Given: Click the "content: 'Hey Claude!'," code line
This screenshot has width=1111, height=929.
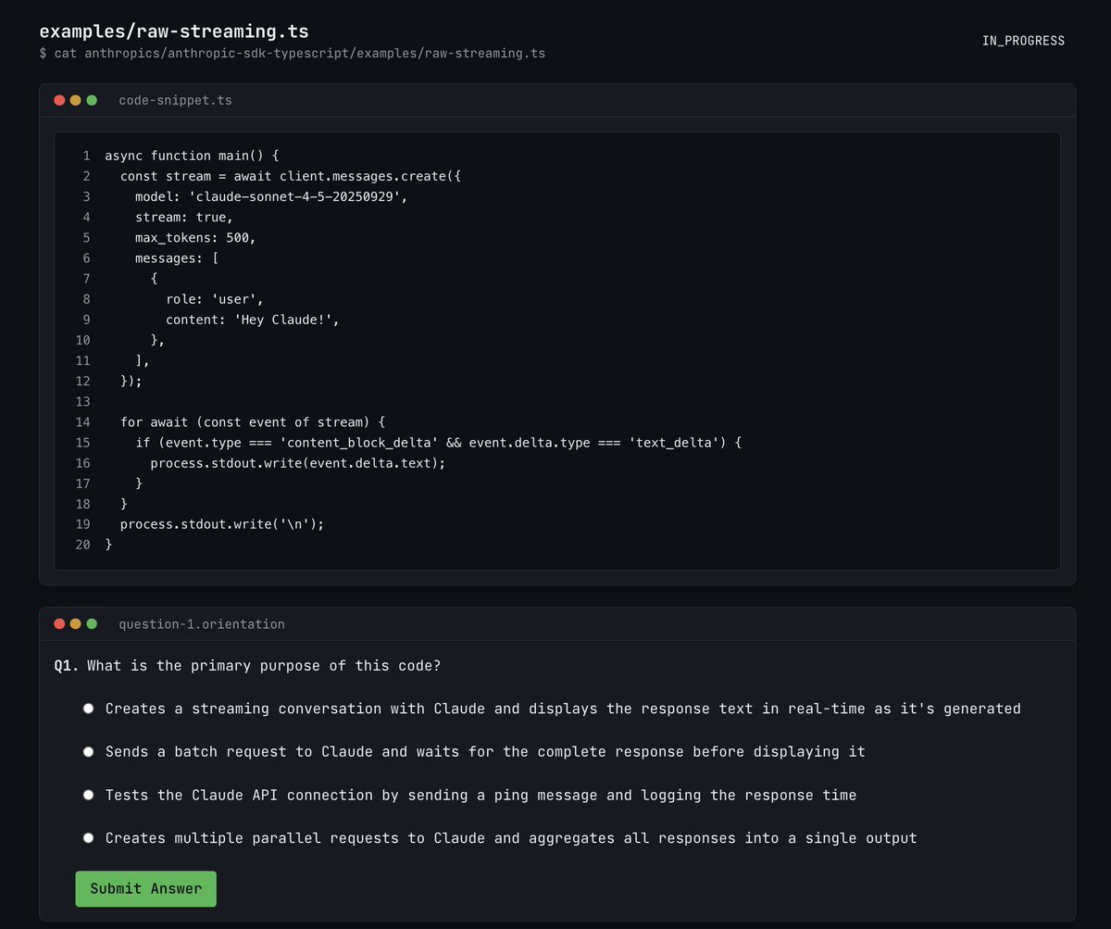Looking at the screenshot, I should pos(253,320).
